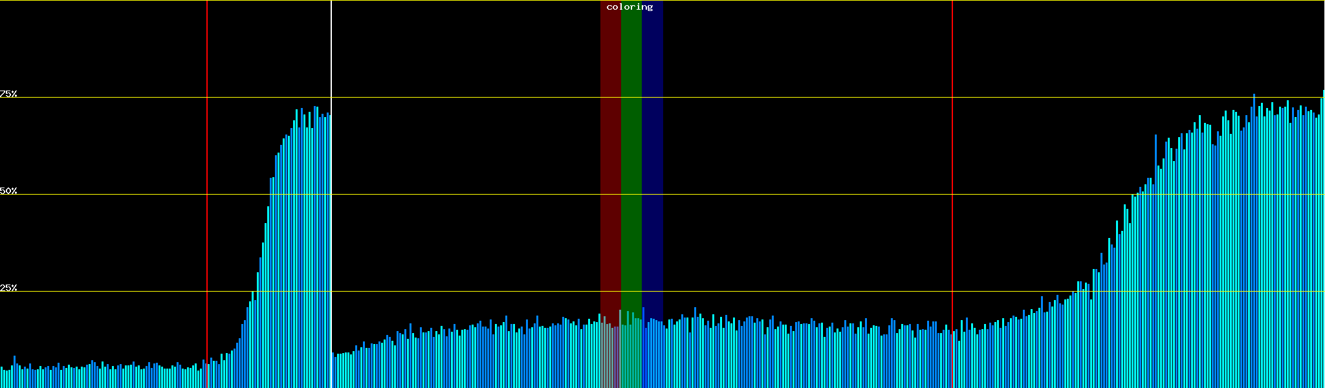The width and height of the screenshot is (1325, 388).
Task: Click the left red vertical marker line
Action: 207,194
